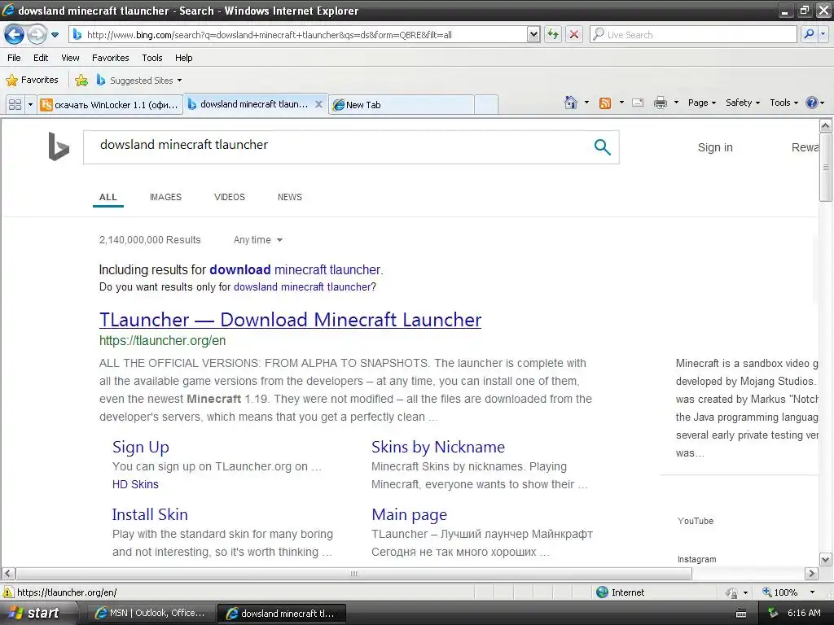Expand the address bar URL history dropdown
Image resolution: width=834 pixels, height=625 pixels.
tap(533, 34)
